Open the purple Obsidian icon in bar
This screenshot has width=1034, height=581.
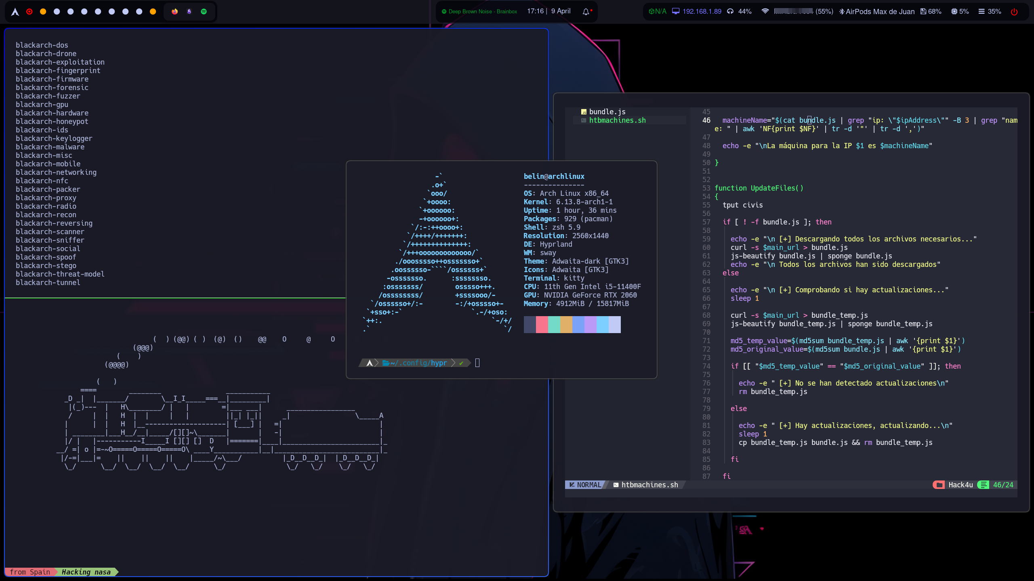[189, 12]
